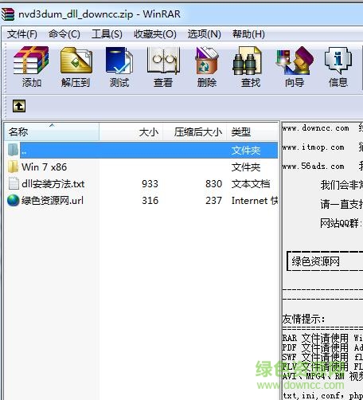Open the 选项(N) menu
The image size is (363, 400).
pyautogui.click(x=205, y=34)
